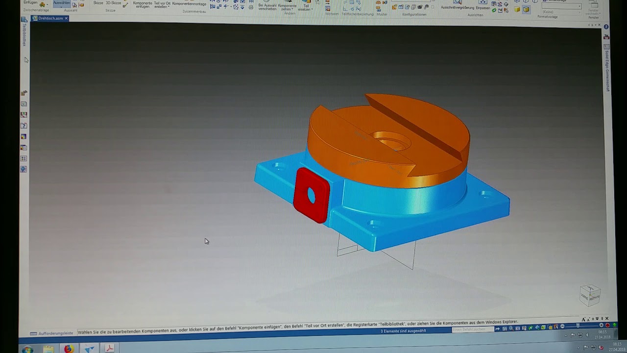Screen dimensions: 627x353
Task: Click the bottom icon in the left tool column
Action: pos(24,169)
